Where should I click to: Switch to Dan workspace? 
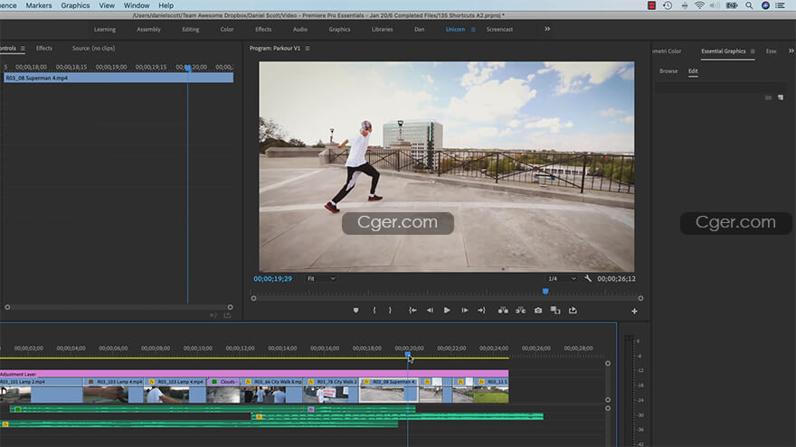(420, 30)
